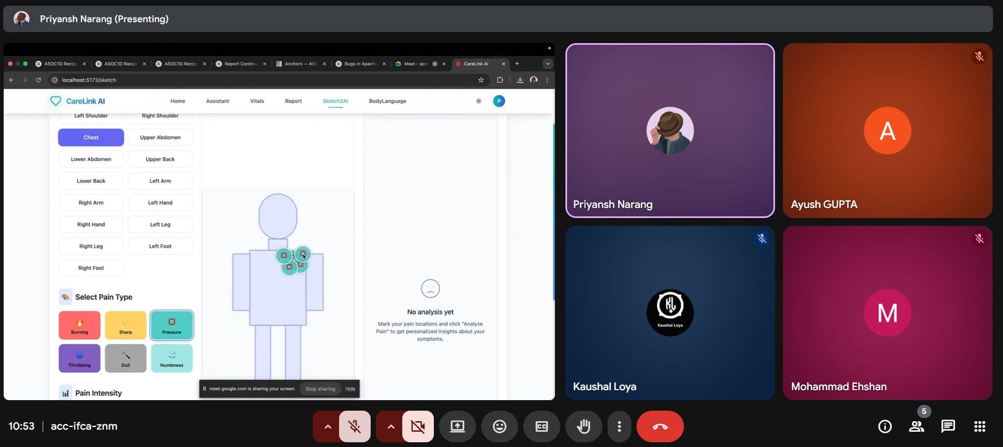This screenshot has height=447, width=1003.
Task: Click the present screen button
Action: [x=457, y=426]
